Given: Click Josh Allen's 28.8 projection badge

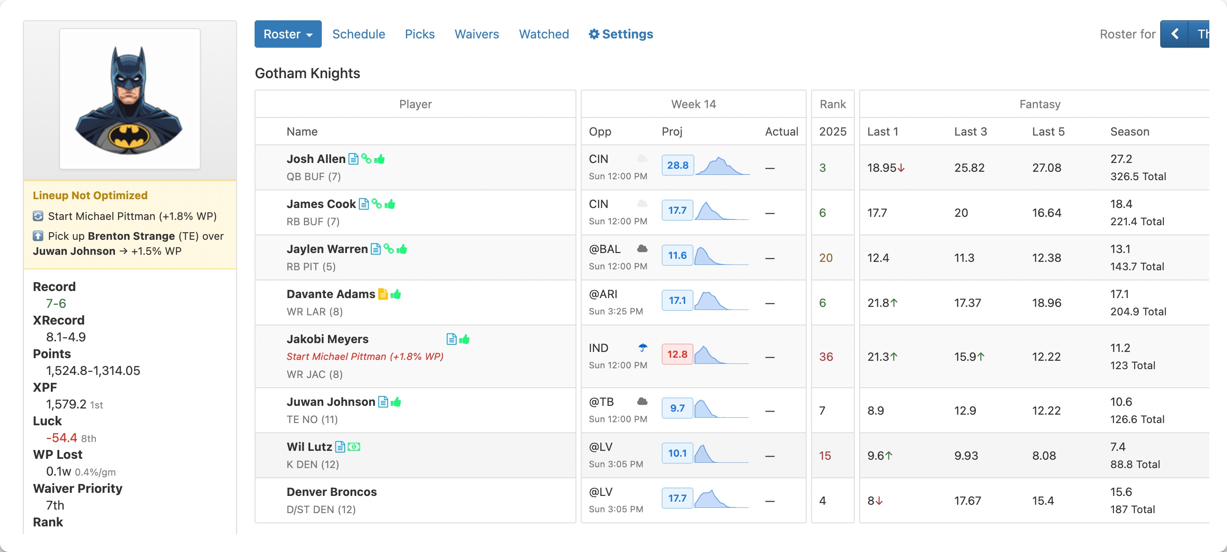Looking at the screenshot, I should click(x=677, y=165).
